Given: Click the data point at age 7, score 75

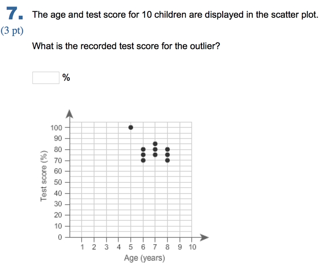Looking at the screenshot, I should (x=155, y=155).
